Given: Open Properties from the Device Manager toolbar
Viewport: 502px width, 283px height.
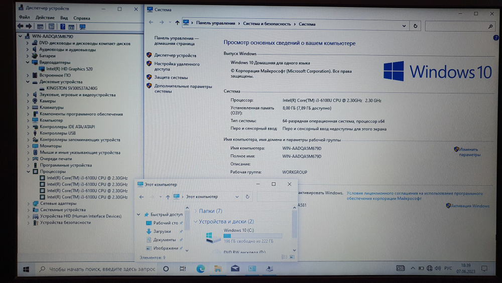Looking at the screenshot, I should click(x=51, y=27).
